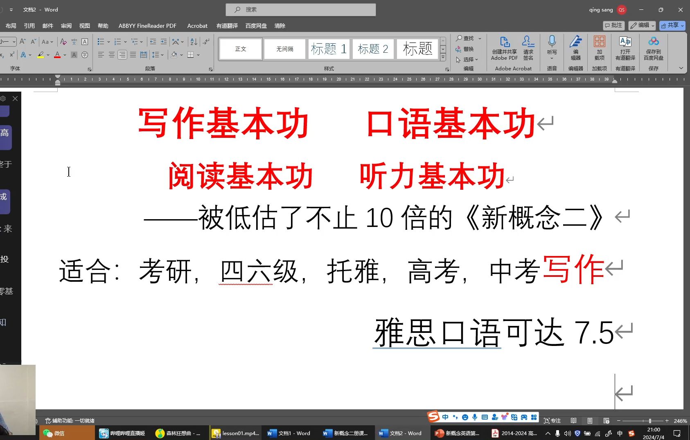Enable 专注 focus mode

click(552, 421)
